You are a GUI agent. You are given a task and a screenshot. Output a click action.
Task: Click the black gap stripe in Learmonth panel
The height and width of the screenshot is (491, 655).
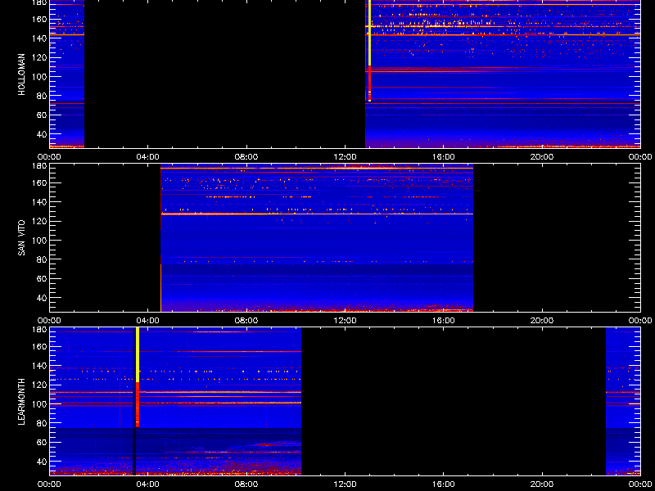(134, 401)
